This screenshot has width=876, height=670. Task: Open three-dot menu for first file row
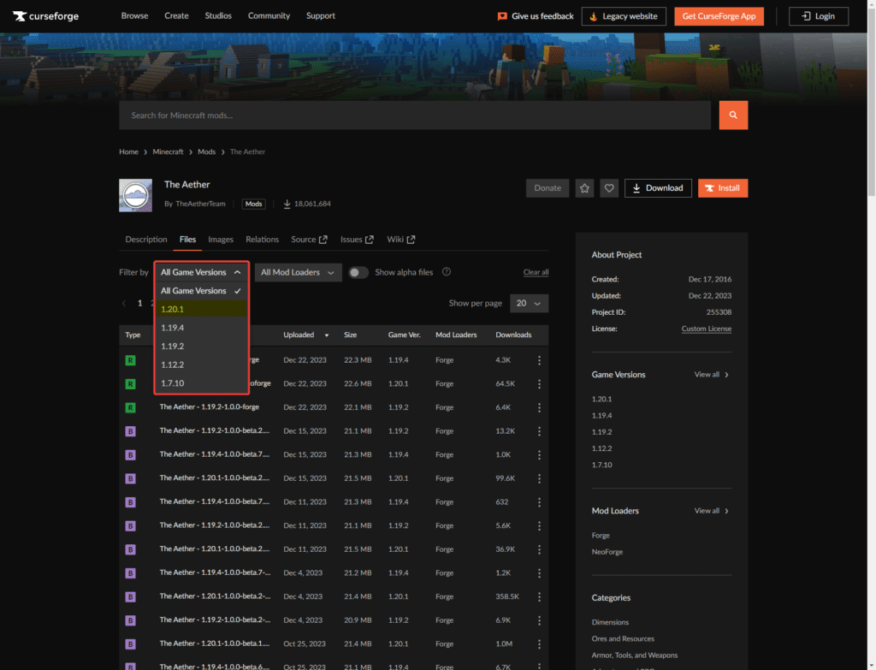pyautogui.click(x=539, y=360)
